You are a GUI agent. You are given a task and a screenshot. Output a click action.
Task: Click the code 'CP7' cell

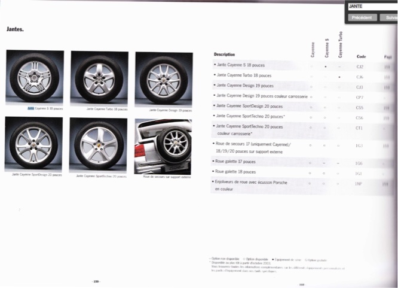(x=359, y=97)
